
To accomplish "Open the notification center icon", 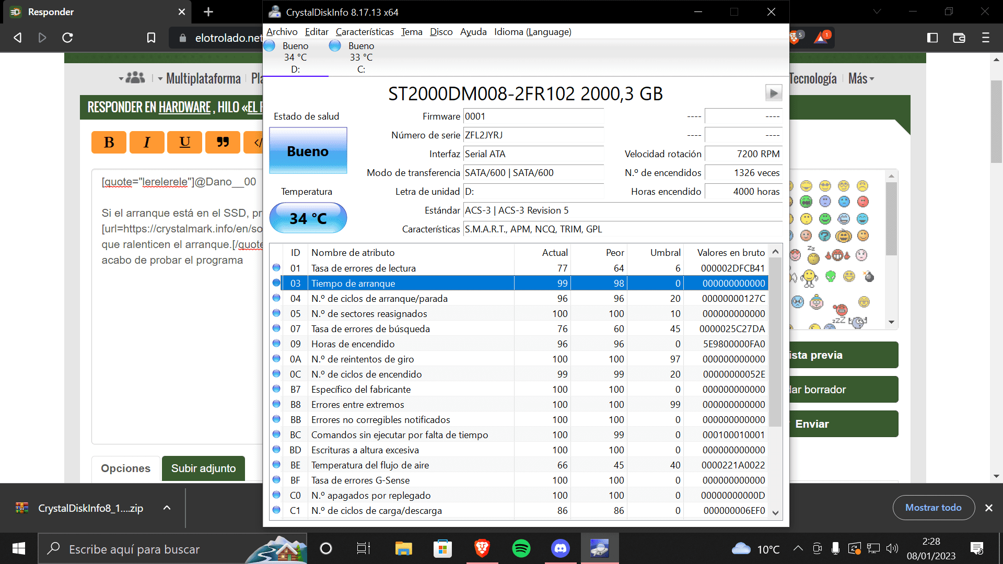I will (x=977, y=548).
